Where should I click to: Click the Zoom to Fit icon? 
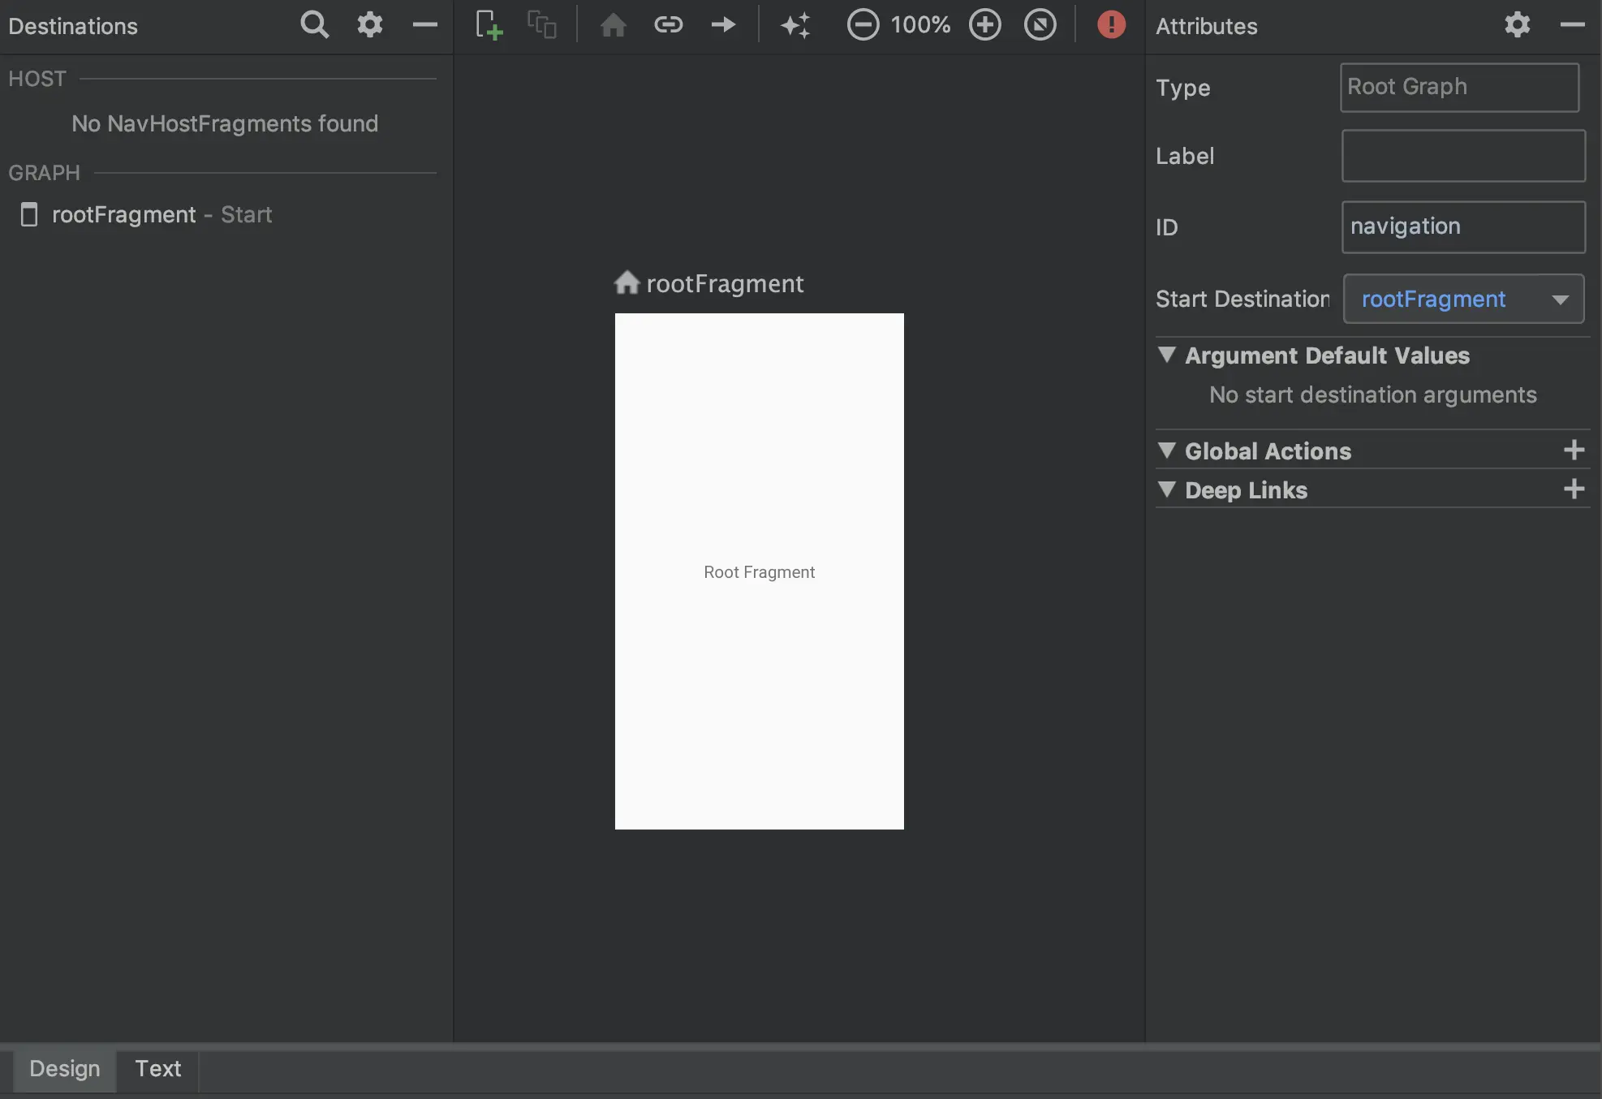[x=1040, y=25]
